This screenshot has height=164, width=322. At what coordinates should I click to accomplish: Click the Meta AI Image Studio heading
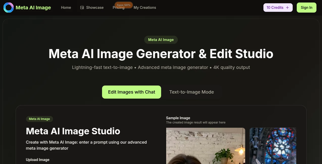click(x=73, y=131)
